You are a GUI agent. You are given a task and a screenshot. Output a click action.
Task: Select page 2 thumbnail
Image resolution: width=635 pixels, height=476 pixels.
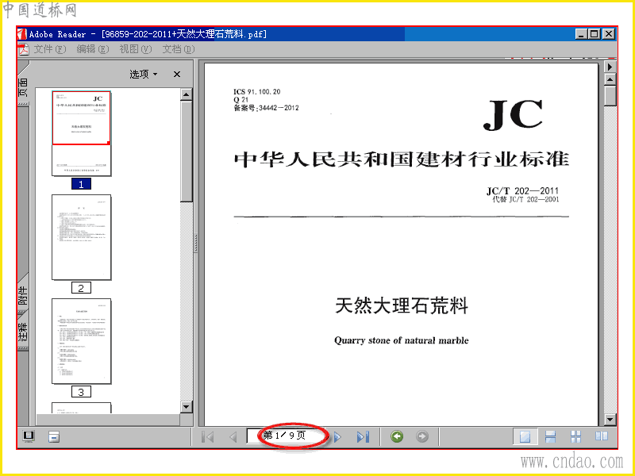pos(82,237)
